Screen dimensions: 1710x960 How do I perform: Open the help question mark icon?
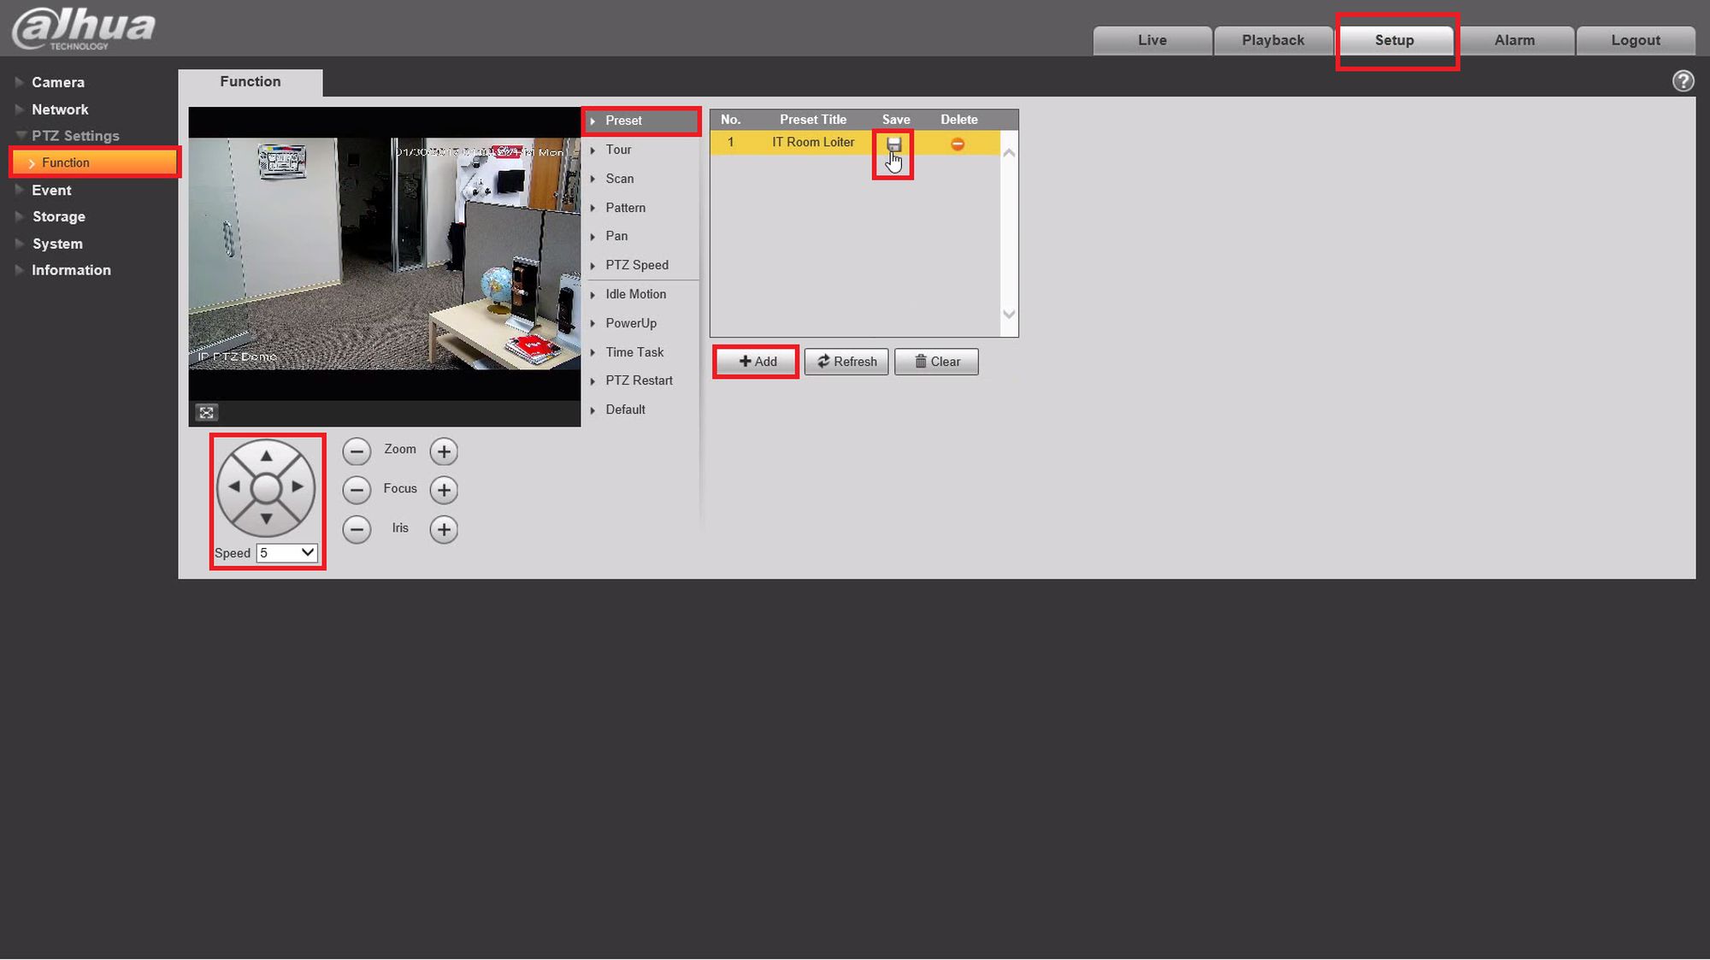[1683, 81]
